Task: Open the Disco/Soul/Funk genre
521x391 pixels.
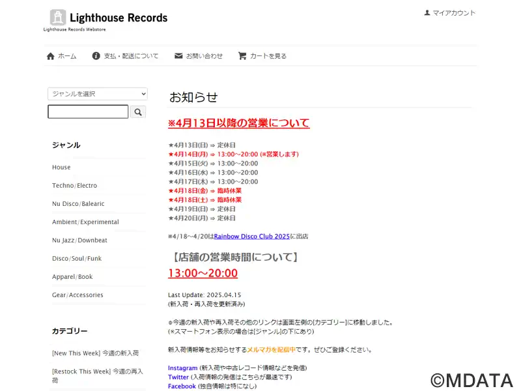Action: (77, 259)
